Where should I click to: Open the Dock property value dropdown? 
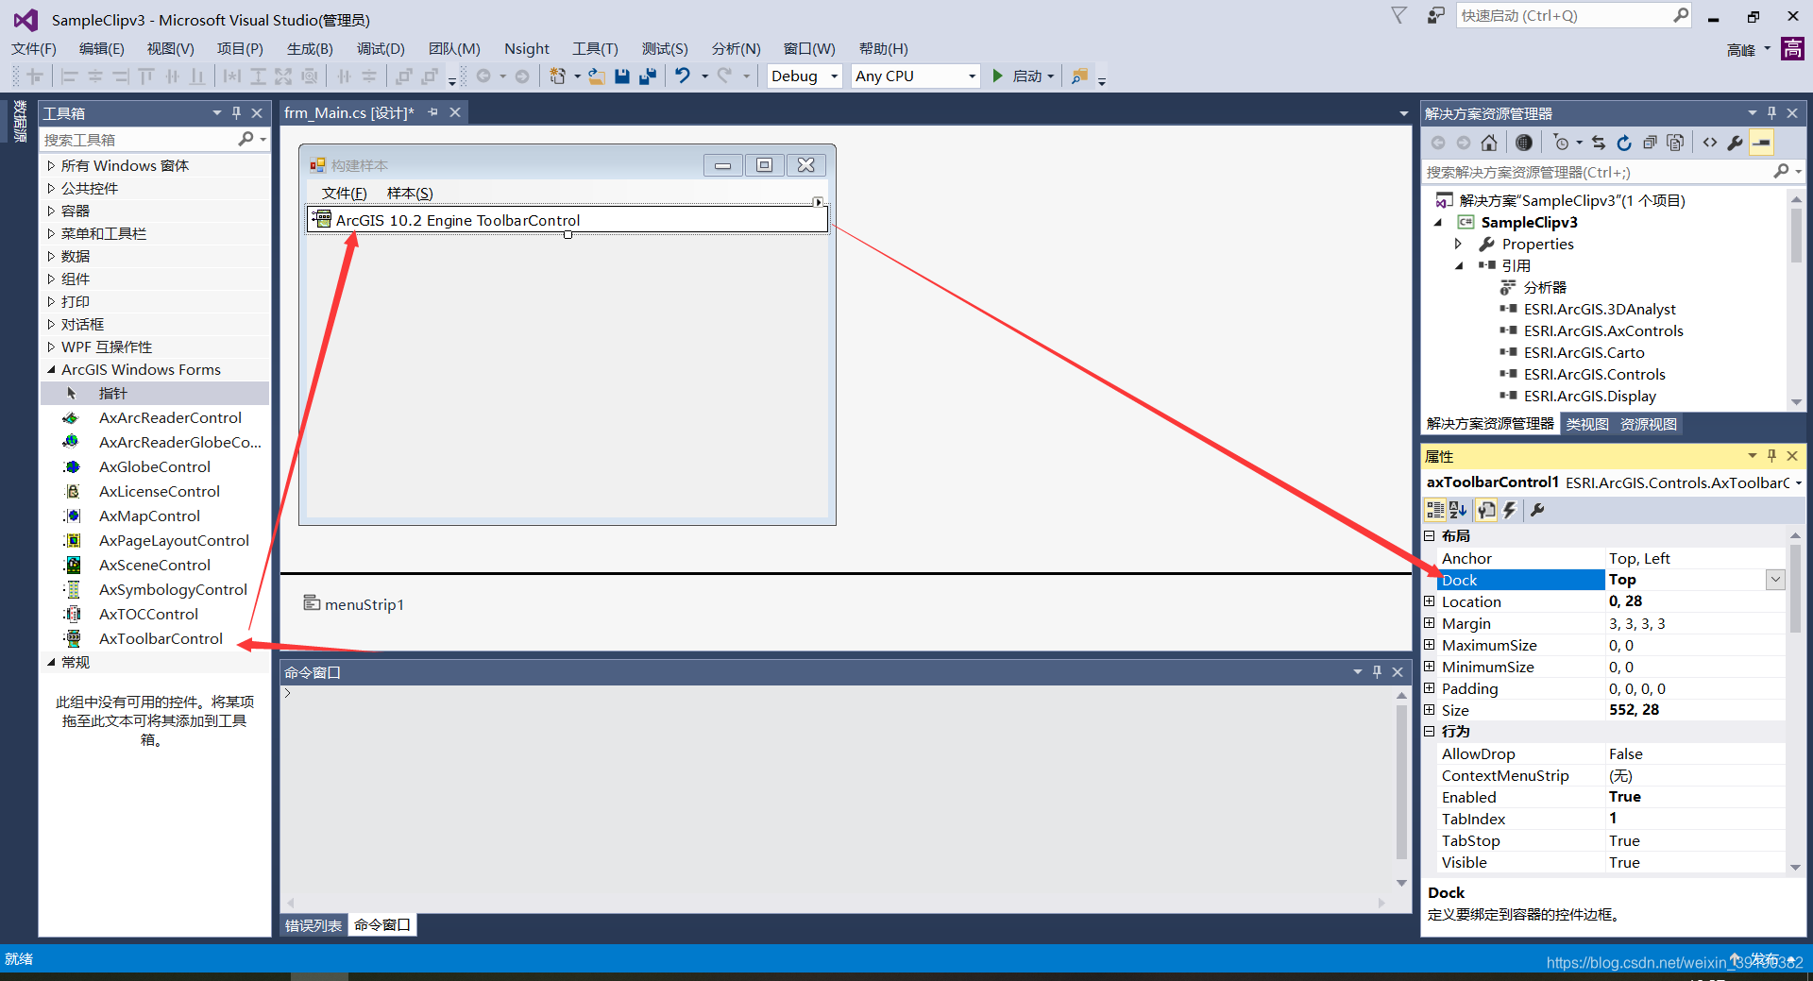(1775, 580)
